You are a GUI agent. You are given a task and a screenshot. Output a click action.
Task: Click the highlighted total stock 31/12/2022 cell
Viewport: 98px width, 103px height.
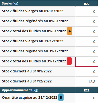pos(87,62)
